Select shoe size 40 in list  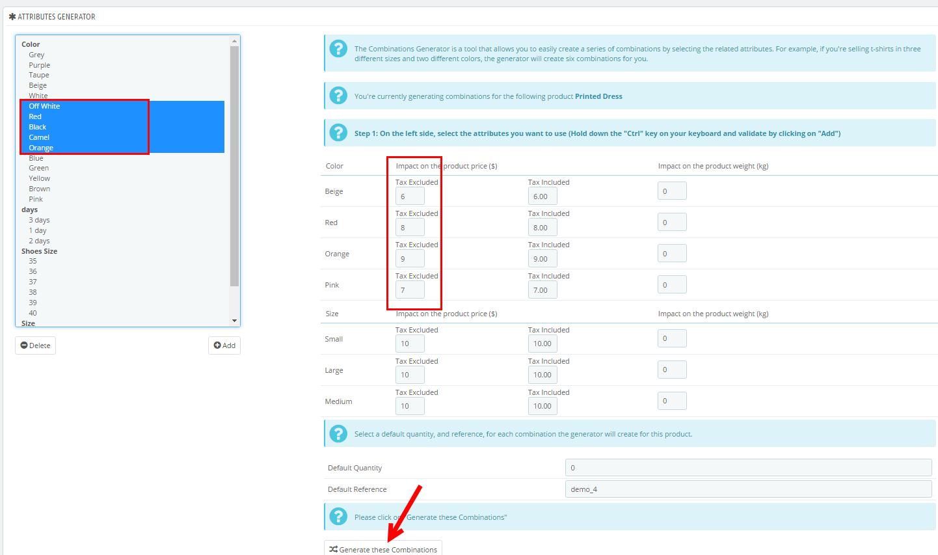[x=33, y=313]
